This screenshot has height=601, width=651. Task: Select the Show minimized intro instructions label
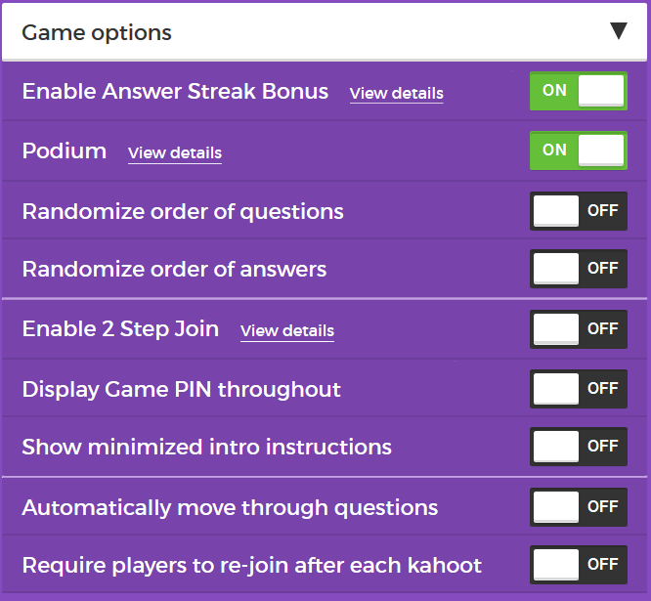click(206, 447)
